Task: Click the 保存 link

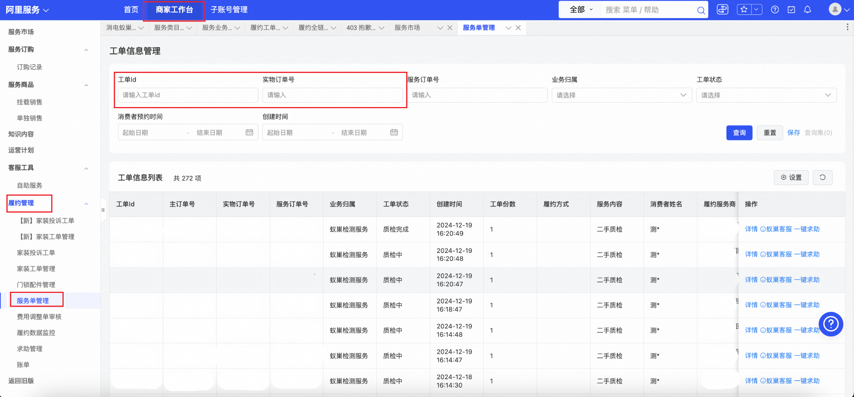Action: (794, 133)
